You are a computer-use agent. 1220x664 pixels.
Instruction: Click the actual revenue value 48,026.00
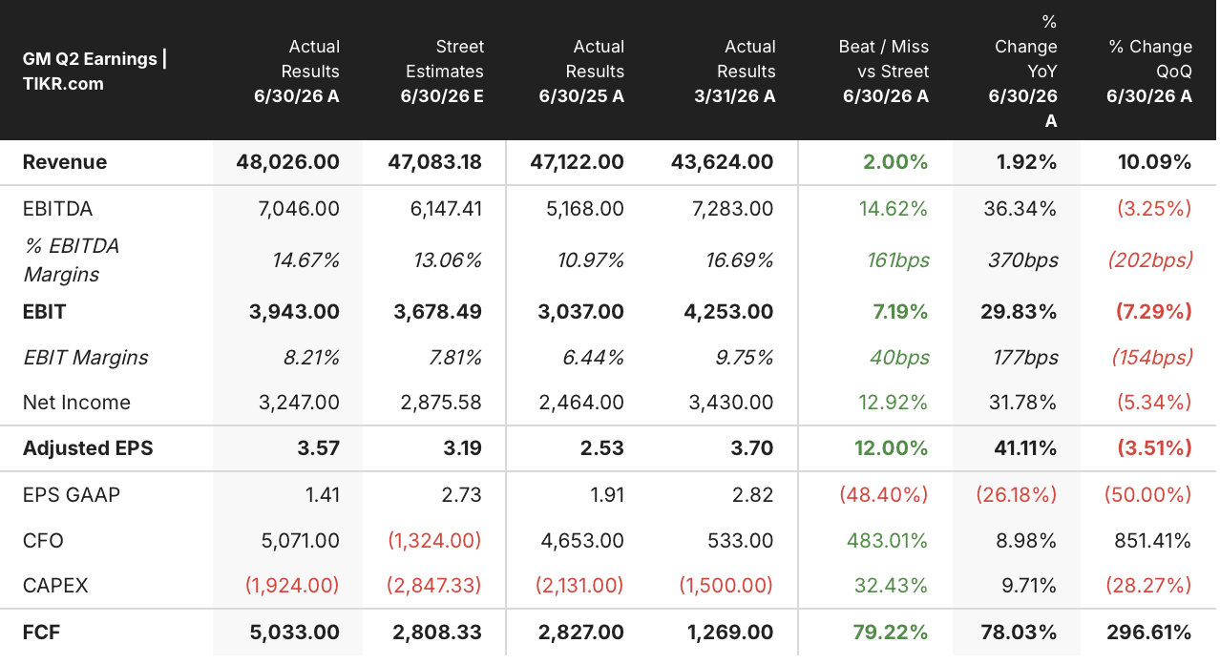point(287,162)
